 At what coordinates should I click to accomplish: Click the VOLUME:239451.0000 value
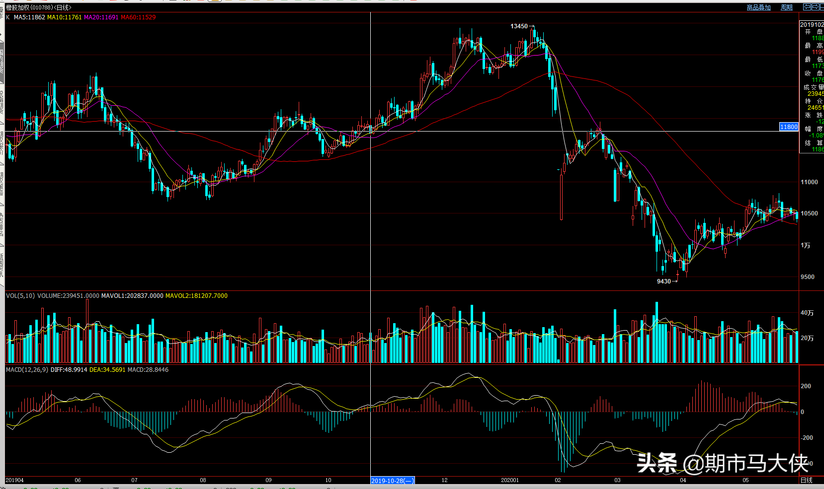pos(68,295)
